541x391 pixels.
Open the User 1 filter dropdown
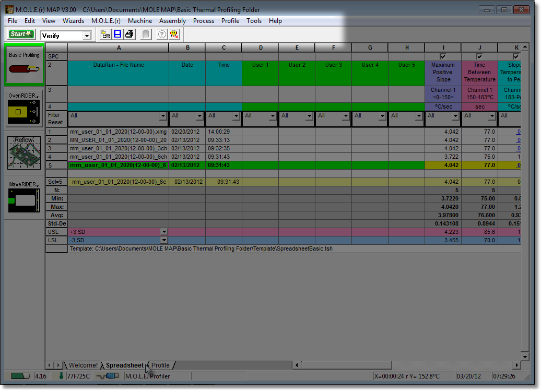pyautogui.click(x=273, y=116)
